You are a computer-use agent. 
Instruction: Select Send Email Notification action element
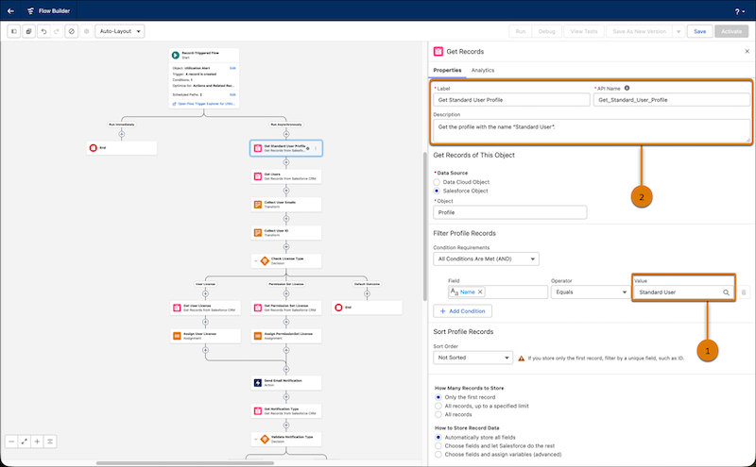coord(286,383)
